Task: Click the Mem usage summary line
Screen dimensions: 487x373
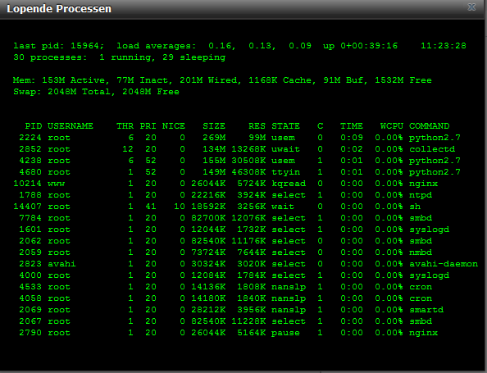Action: pos(222,80)
